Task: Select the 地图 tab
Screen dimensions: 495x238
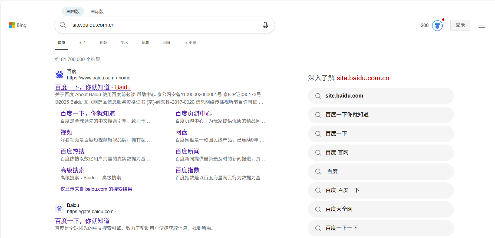Action: (x=166, y=42)
